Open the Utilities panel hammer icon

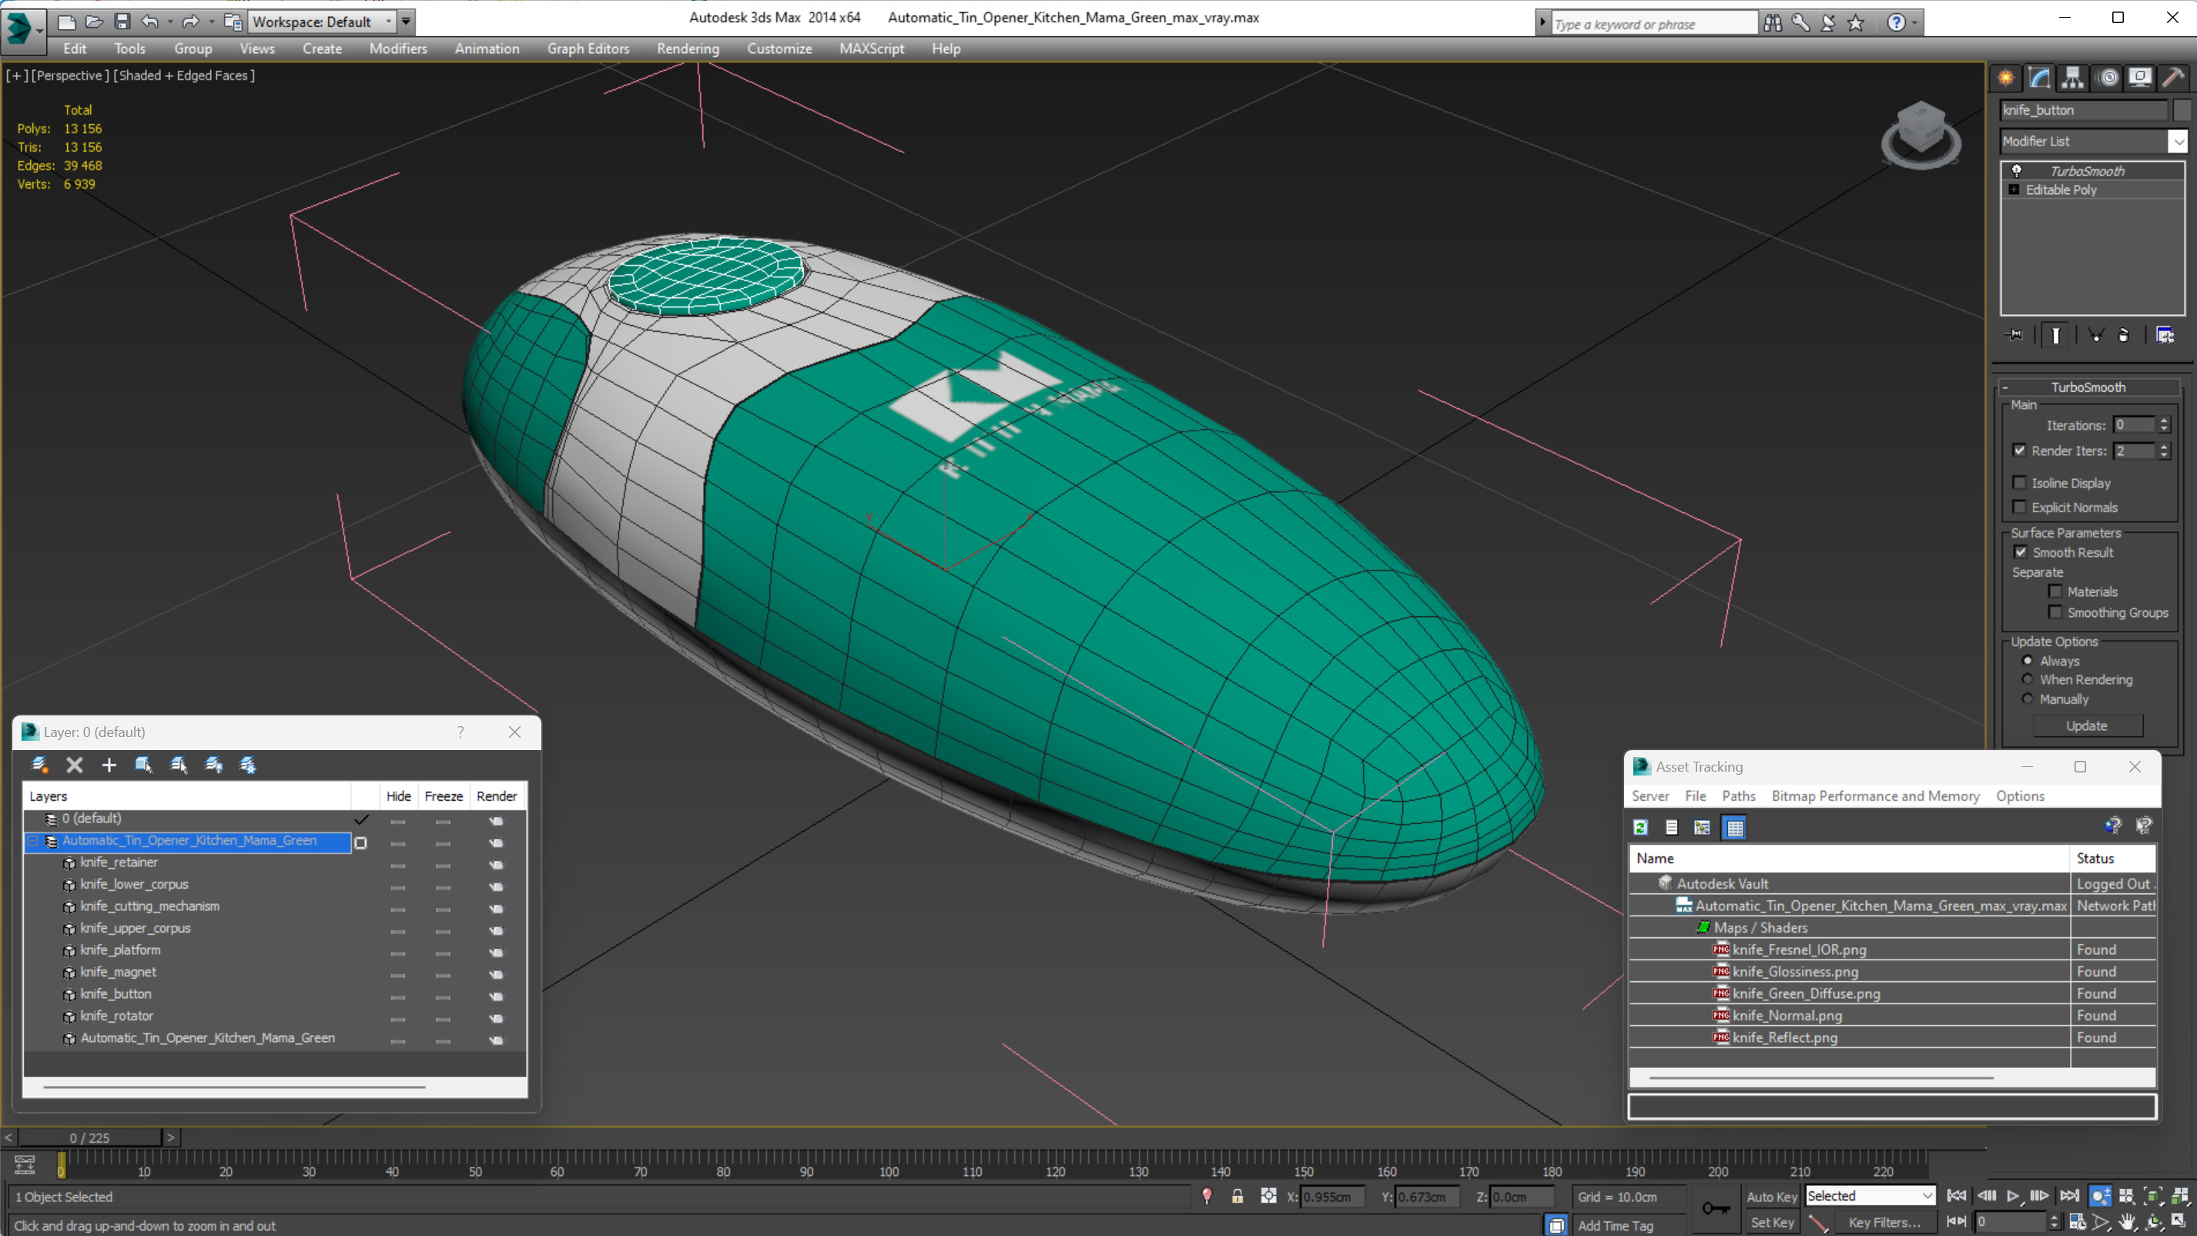pyautogui.click(x=2174, y=78)
